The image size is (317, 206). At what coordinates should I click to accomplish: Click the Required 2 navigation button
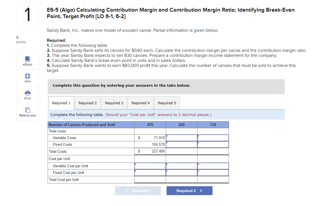pyautogui.click(x=189, y=190)
